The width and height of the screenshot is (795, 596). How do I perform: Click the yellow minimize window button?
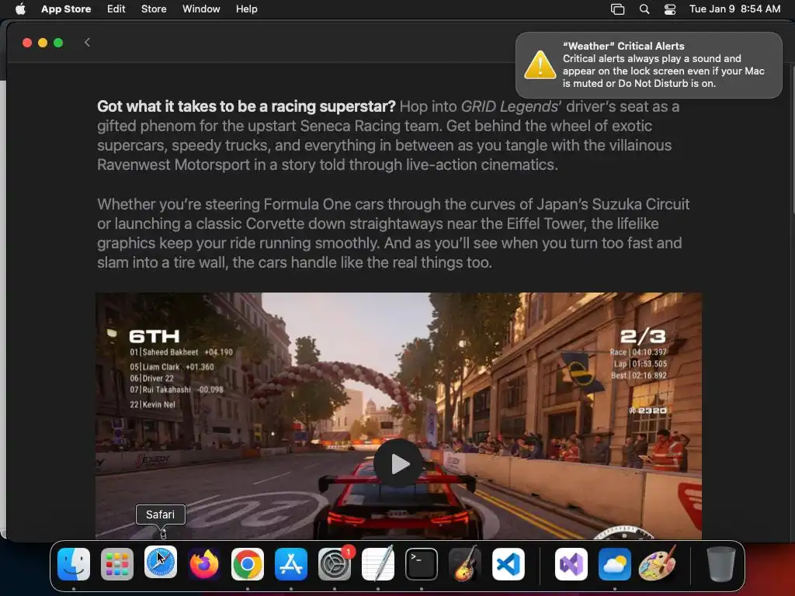pos(43,43)
